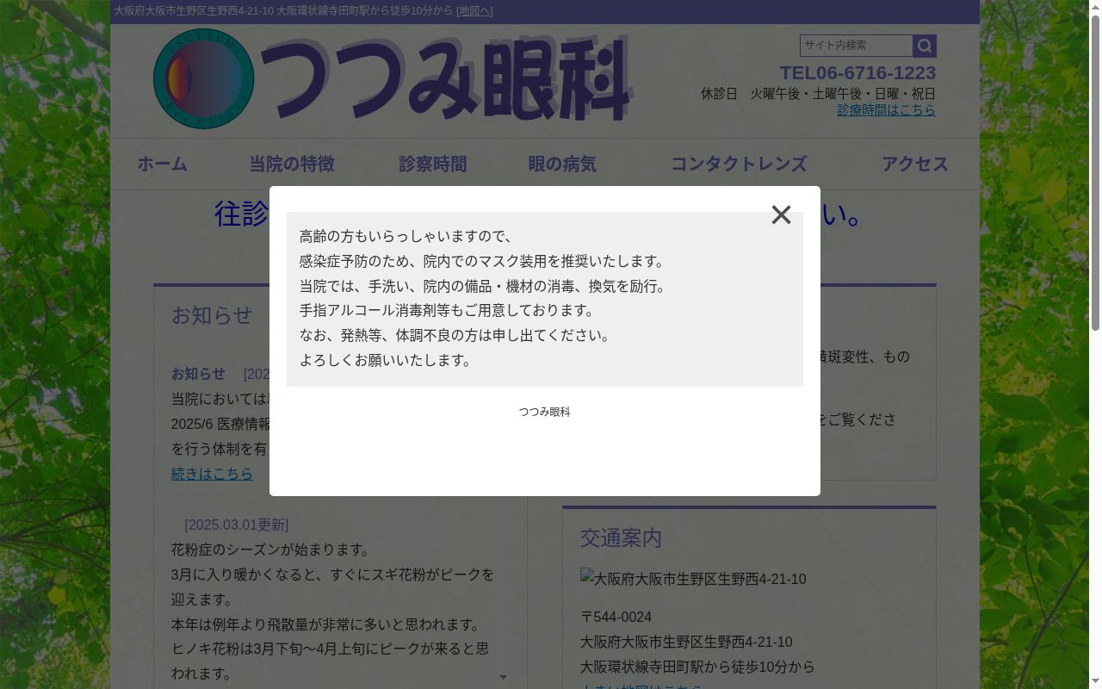Follow the 診療時間はこちら link

887,110
